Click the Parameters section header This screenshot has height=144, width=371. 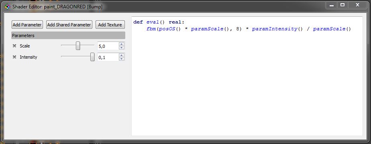(x=68, y=36)
